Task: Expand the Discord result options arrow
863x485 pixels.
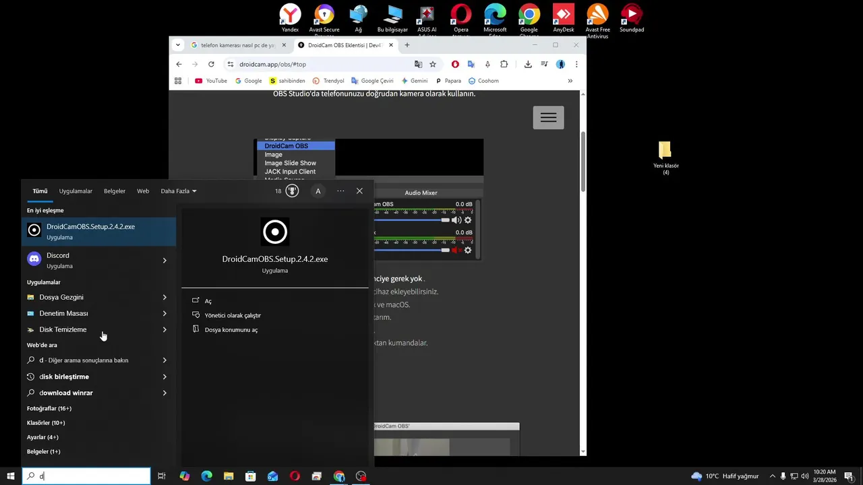Action: (165, 260)
